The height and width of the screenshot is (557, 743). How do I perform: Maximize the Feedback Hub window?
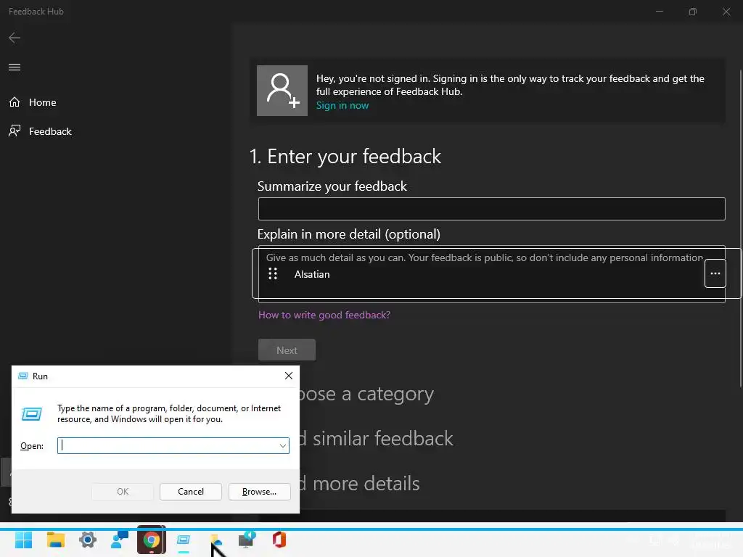(693, 12)
